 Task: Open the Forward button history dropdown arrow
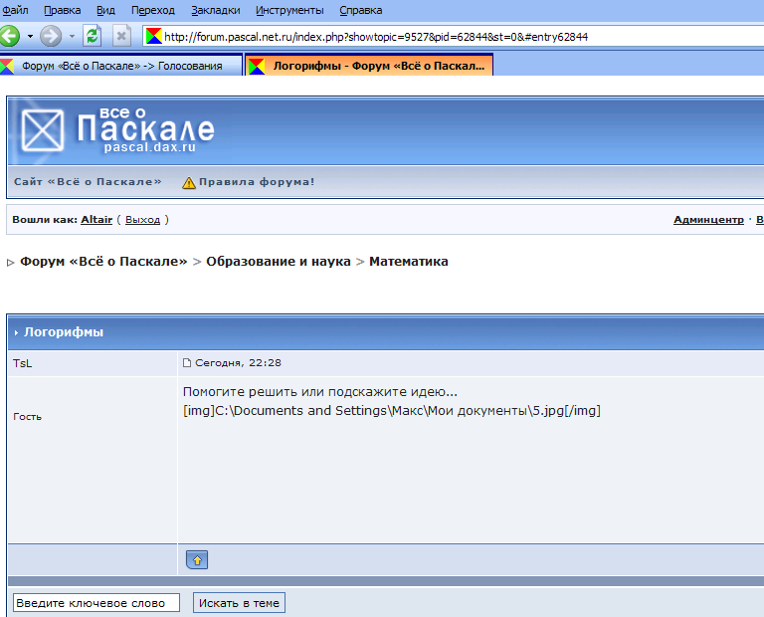72,36
